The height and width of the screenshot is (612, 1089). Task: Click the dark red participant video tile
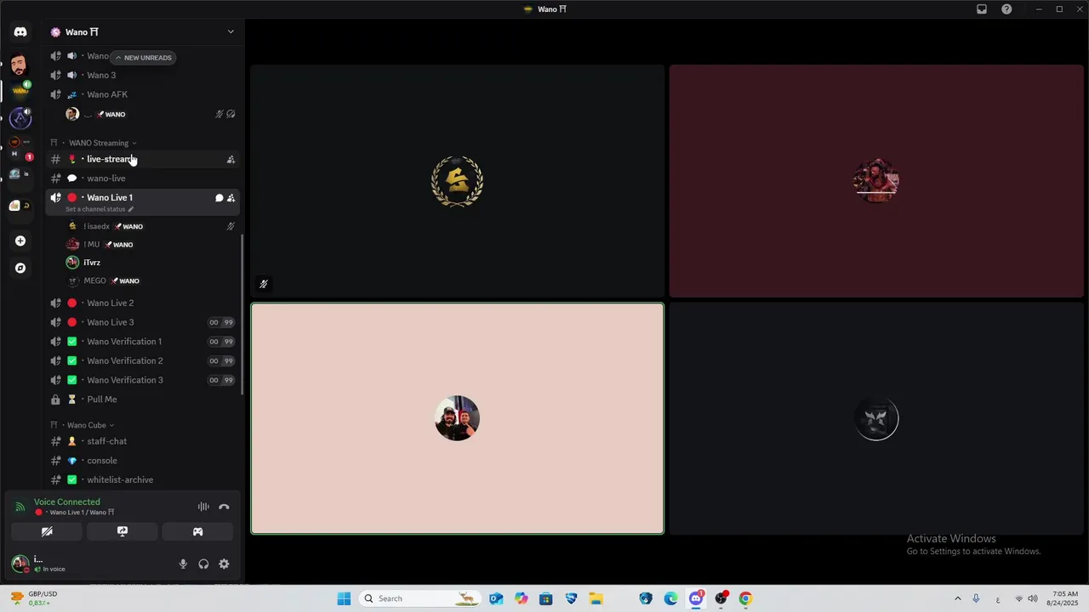876,181
